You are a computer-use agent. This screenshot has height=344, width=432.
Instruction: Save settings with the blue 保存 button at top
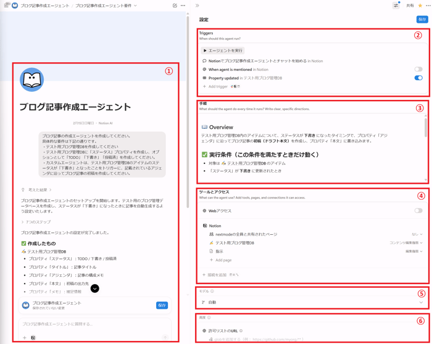click(x=422, y=19)
